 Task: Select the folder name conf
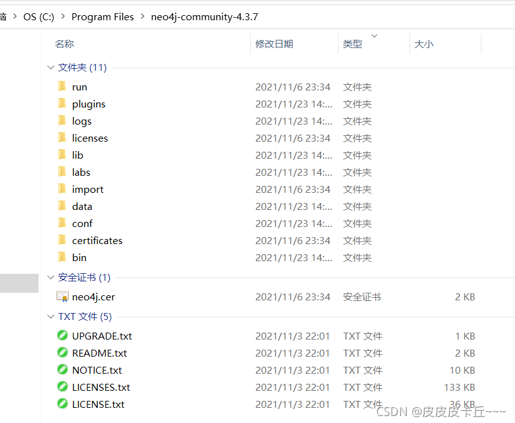point(82,223)
